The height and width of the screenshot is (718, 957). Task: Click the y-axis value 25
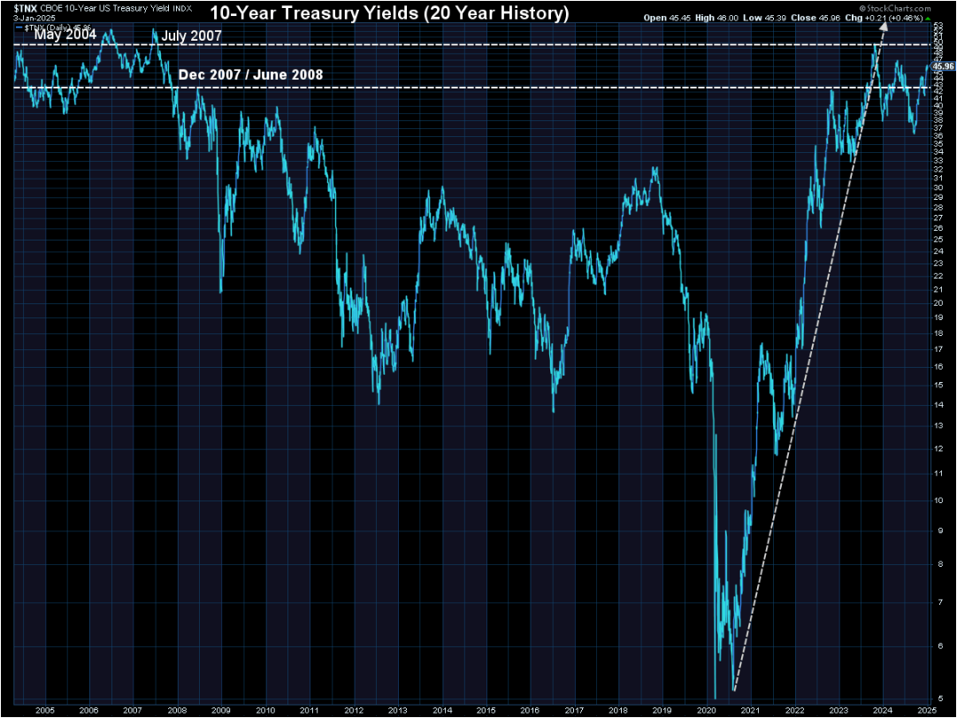coord(938,239)
